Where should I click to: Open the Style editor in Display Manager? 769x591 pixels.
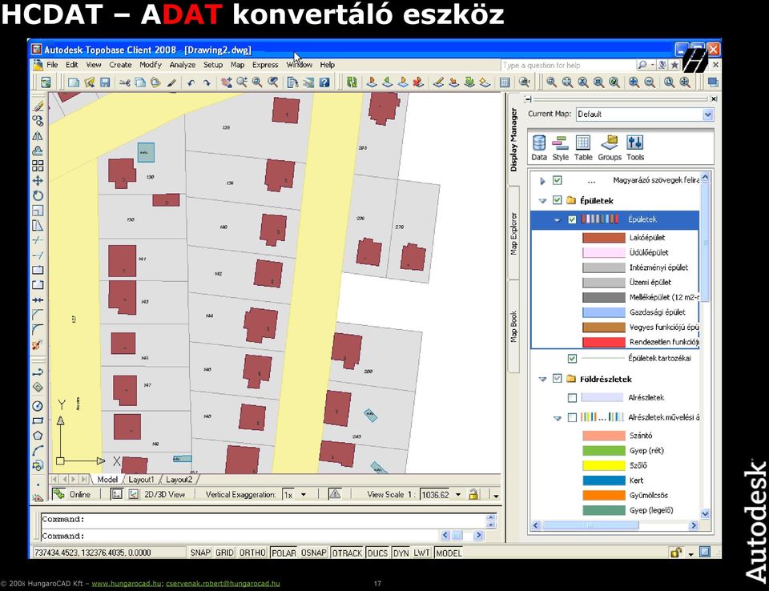tap(560, 147)
